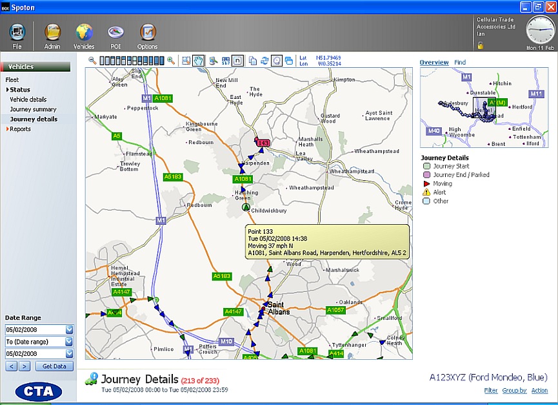Viewport: 558px width, 405px height.
Task: Expand the end date dropdown
Action: point(70,354)
